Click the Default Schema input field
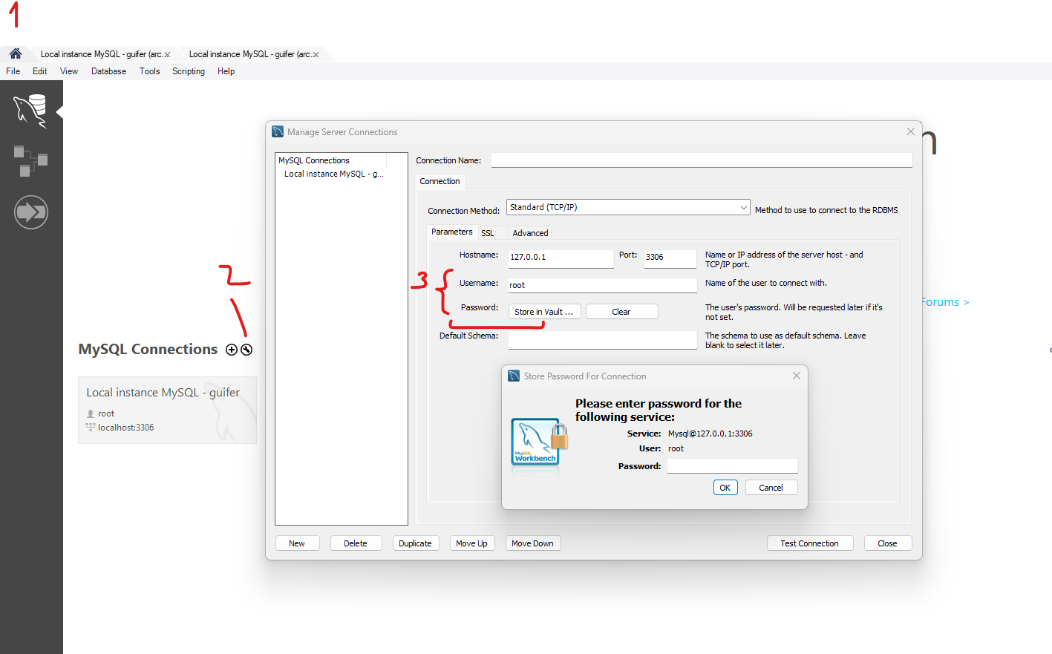 click(x=602, y=339)
